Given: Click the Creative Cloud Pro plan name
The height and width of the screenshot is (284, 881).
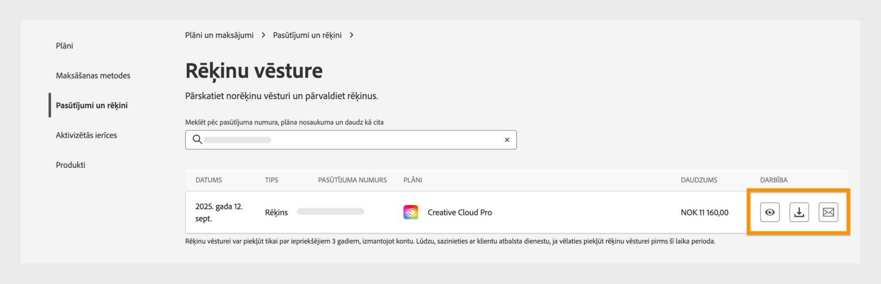Looking at the screenshot, I should pyautogui.click(x=460, y=213).
